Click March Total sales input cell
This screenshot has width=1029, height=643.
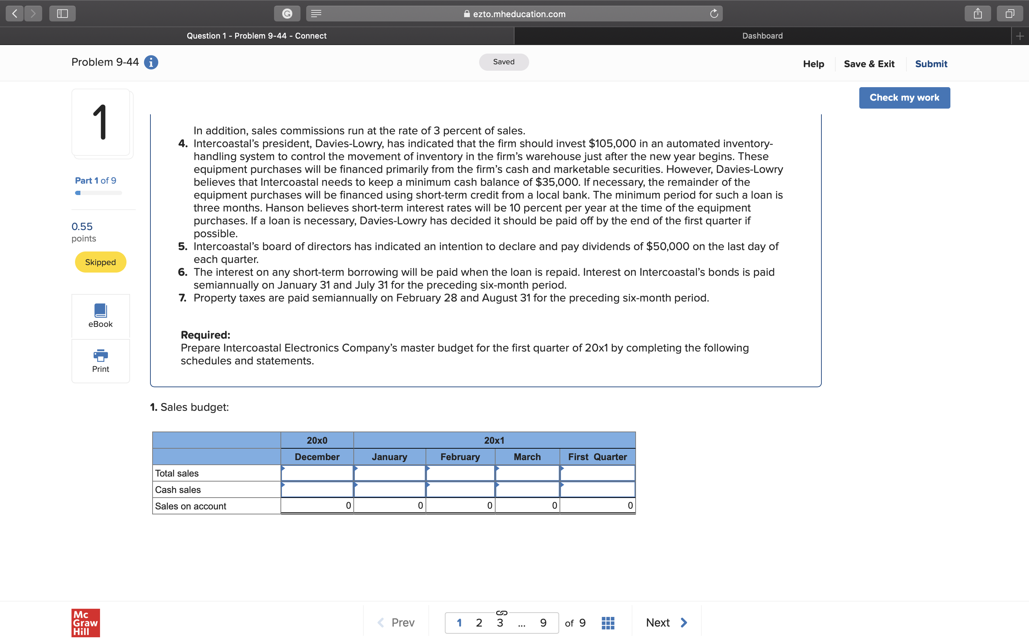(x=527, y=473)
